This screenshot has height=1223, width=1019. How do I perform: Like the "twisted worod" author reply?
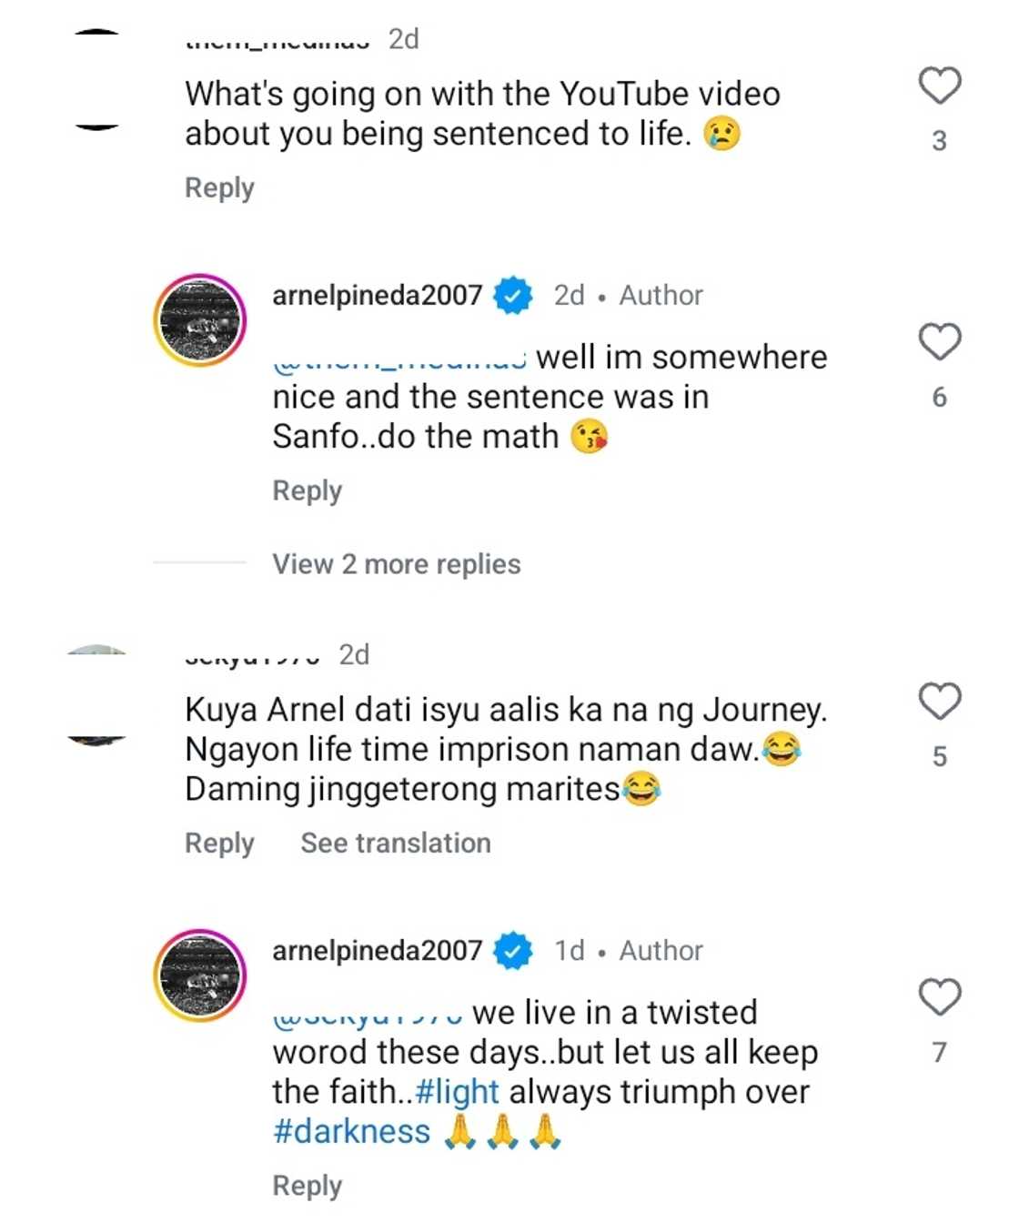pyautogui.click(x=939, y=997)
